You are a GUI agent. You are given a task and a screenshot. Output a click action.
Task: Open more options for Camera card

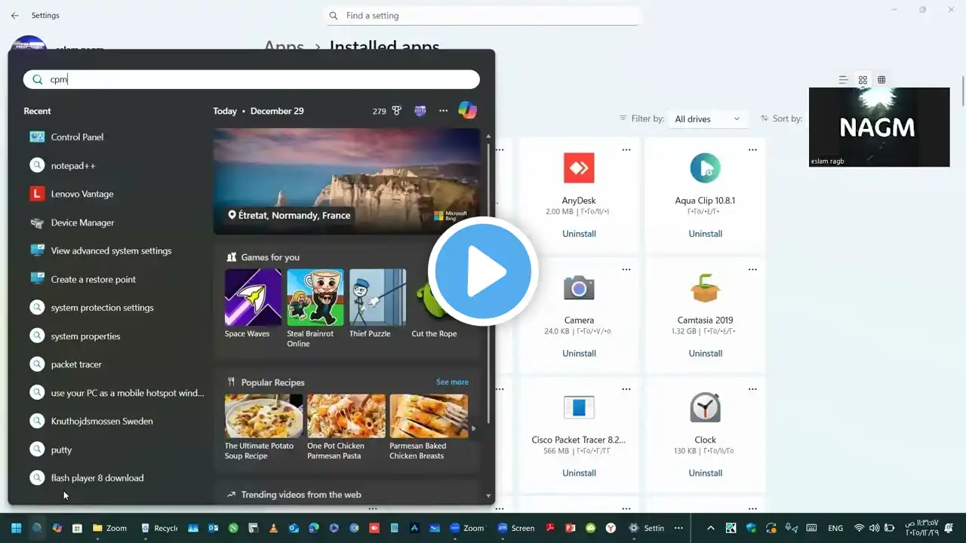(626, 269)
